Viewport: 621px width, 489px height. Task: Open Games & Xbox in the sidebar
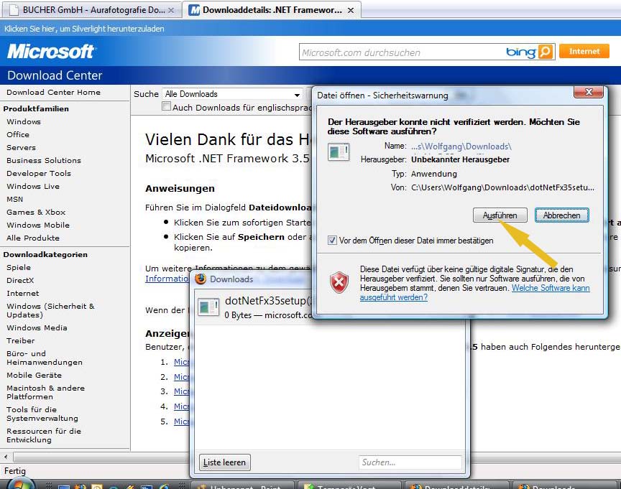click(x=36, y=212)
